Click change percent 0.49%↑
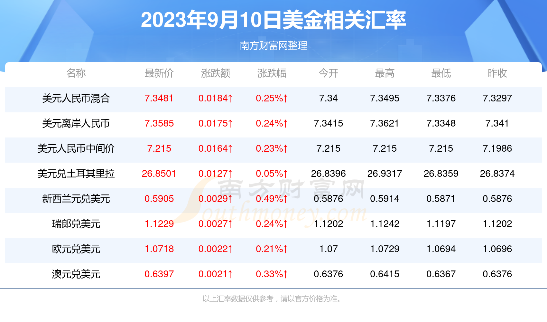The width and height of the screenshot is (547, 322). 272,199
